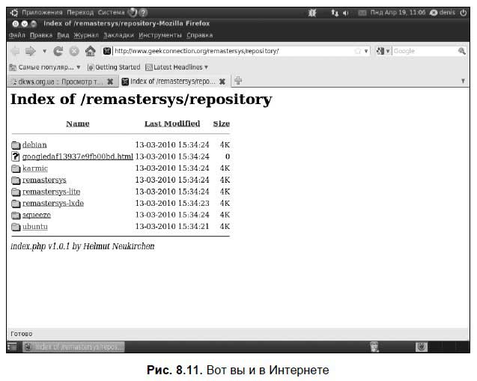Expand the Latest Headlines bookmark dropdown
Screen dimensions: 477x381
click(x=206, y=67)
